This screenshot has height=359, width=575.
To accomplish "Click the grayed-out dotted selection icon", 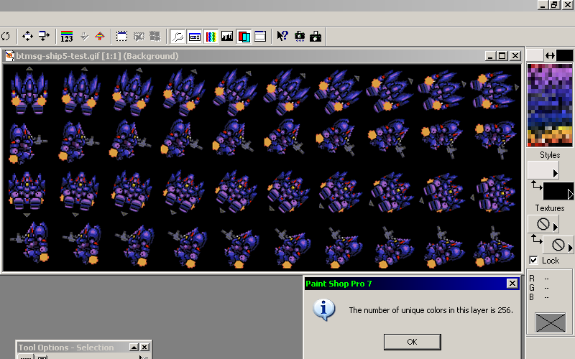I will coord(139,37).
